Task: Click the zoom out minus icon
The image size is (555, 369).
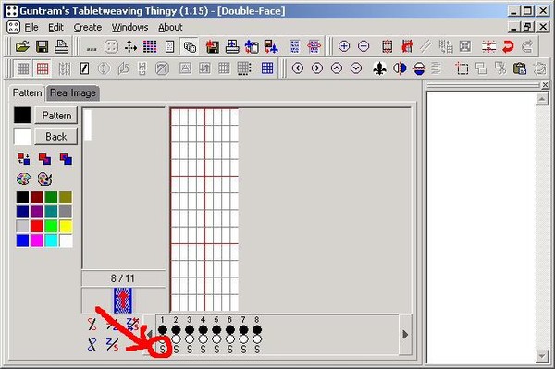Action: pyautogui.click(x=364, y=46)
